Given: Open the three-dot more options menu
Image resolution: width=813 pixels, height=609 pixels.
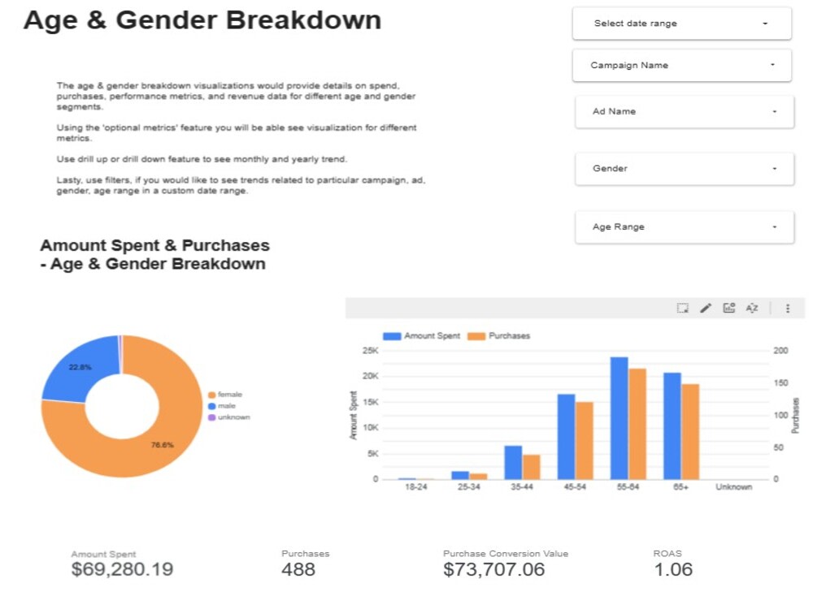Looking at the screenshot, I should click(x=788, y=309).
